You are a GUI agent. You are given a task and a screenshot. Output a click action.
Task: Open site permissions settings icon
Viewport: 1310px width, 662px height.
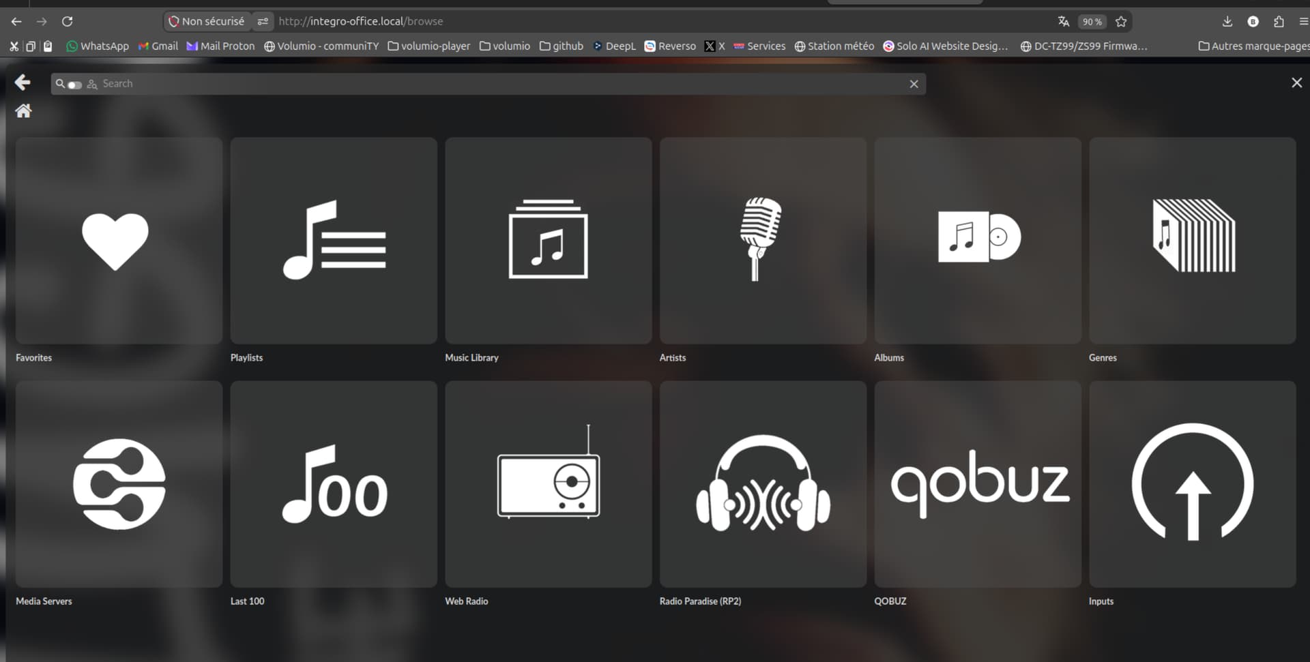point(263,21)
